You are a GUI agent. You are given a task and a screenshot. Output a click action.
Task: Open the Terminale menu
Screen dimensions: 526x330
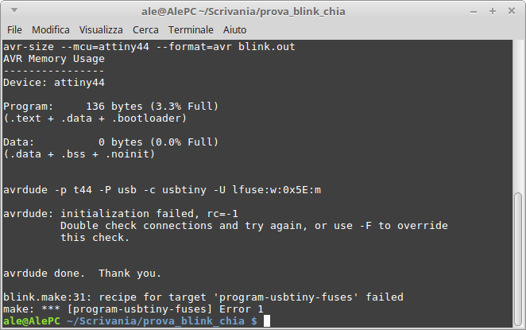[191, 30]
